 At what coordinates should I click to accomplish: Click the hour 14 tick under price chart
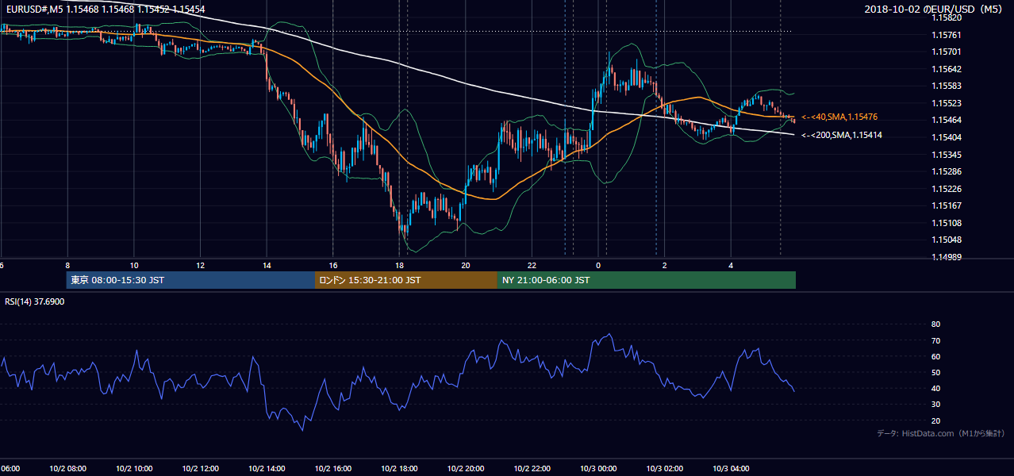267,265
